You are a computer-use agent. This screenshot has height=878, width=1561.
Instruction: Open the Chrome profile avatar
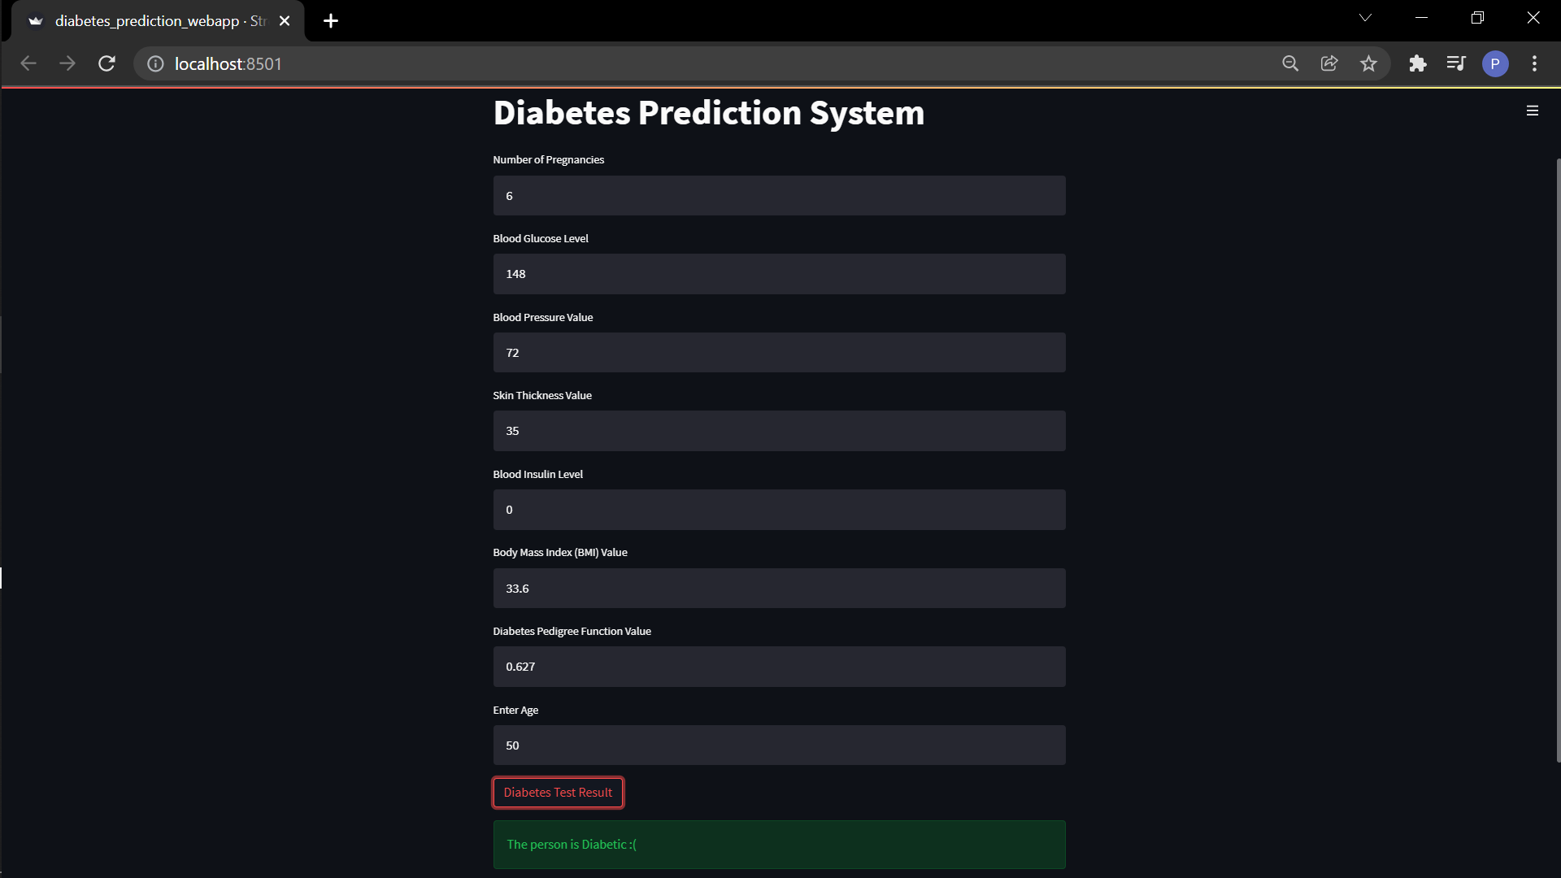pos(1496,63)
